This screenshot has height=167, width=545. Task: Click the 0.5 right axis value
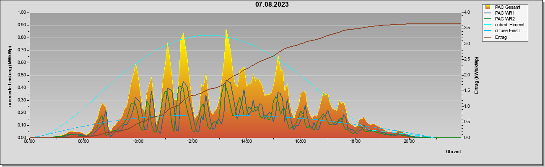coord(467,122)
